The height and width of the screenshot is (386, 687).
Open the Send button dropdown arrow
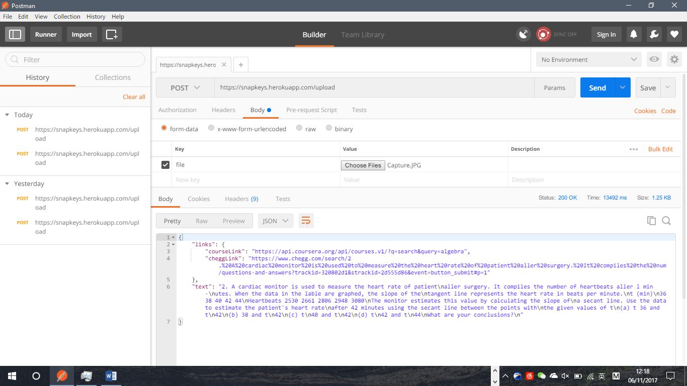(x=622, y=87)
